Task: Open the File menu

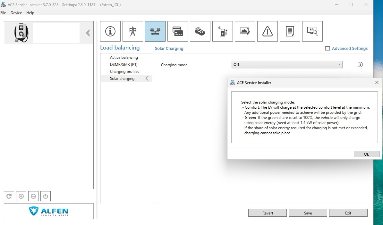Action: coord(3,13)
